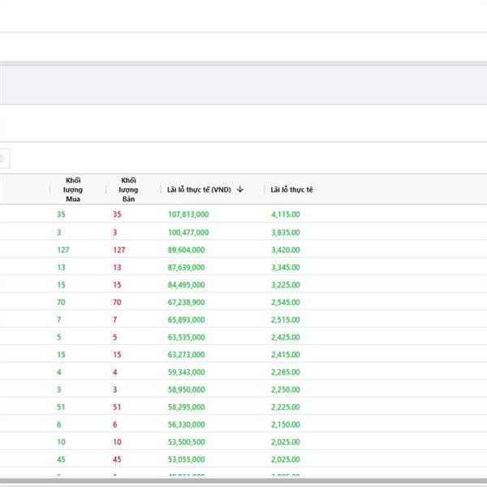The image size is (487, 487).
Task: Click the 67,238,900 VND cell
Action: (x=187, y=303)
